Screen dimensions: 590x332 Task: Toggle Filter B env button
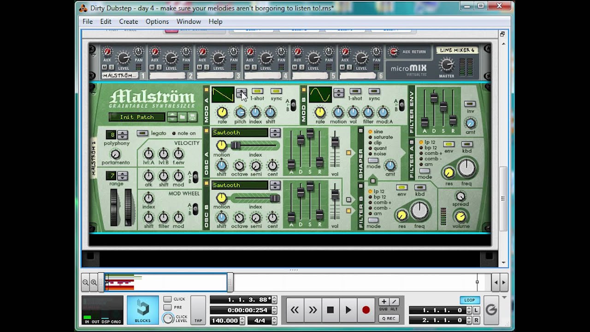(x=401, y=188)
